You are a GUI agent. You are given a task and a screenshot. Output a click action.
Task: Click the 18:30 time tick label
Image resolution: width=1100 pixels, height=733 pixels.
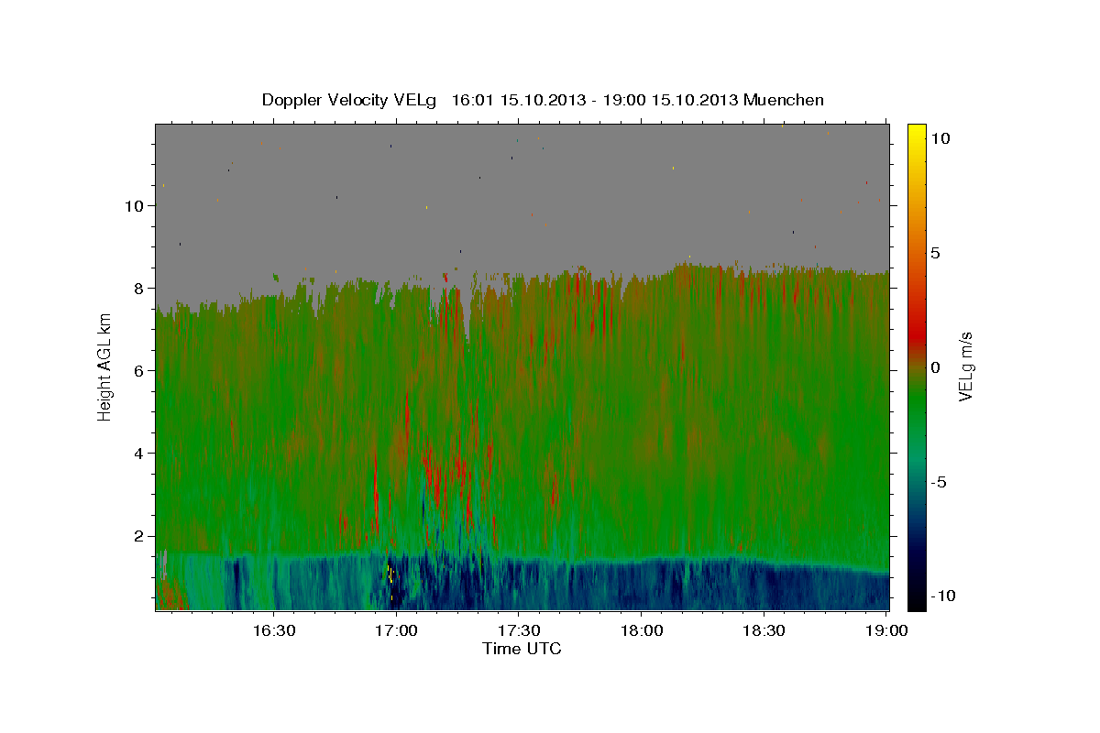pos(764,630)
